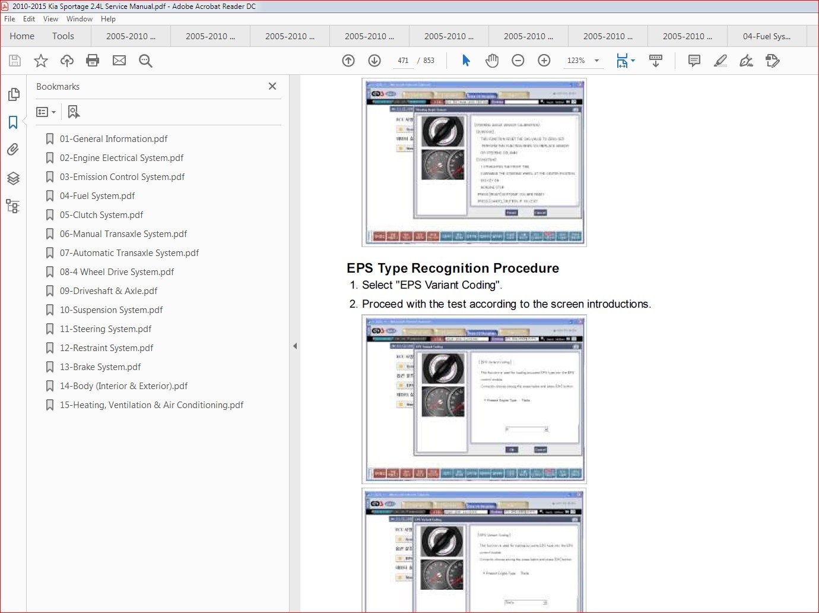Open bookmark 02-Engine Electrical System.pdf

[x=121, y=158]
